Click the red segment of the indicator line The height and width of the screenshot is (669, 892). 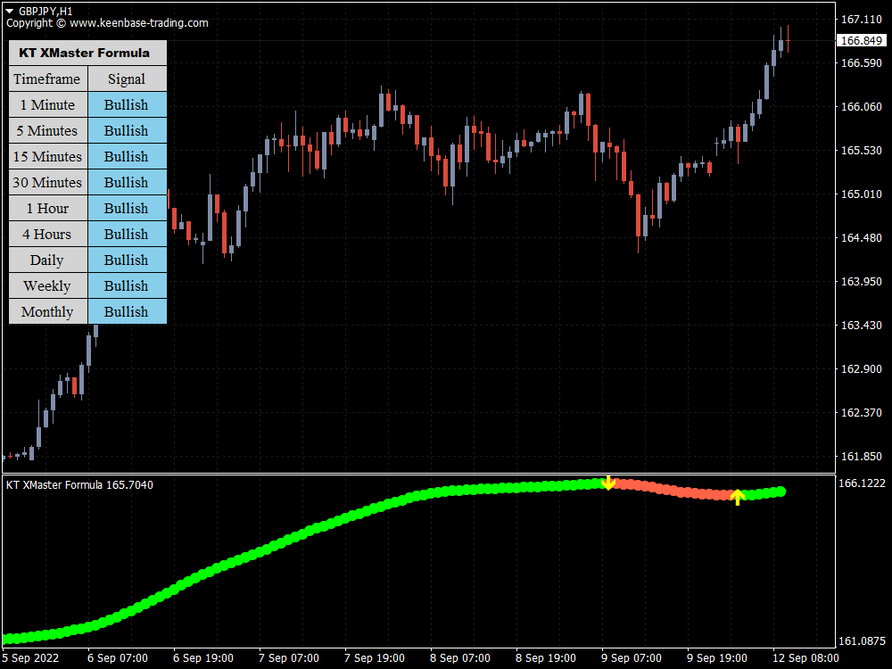[x=672, y=489]
